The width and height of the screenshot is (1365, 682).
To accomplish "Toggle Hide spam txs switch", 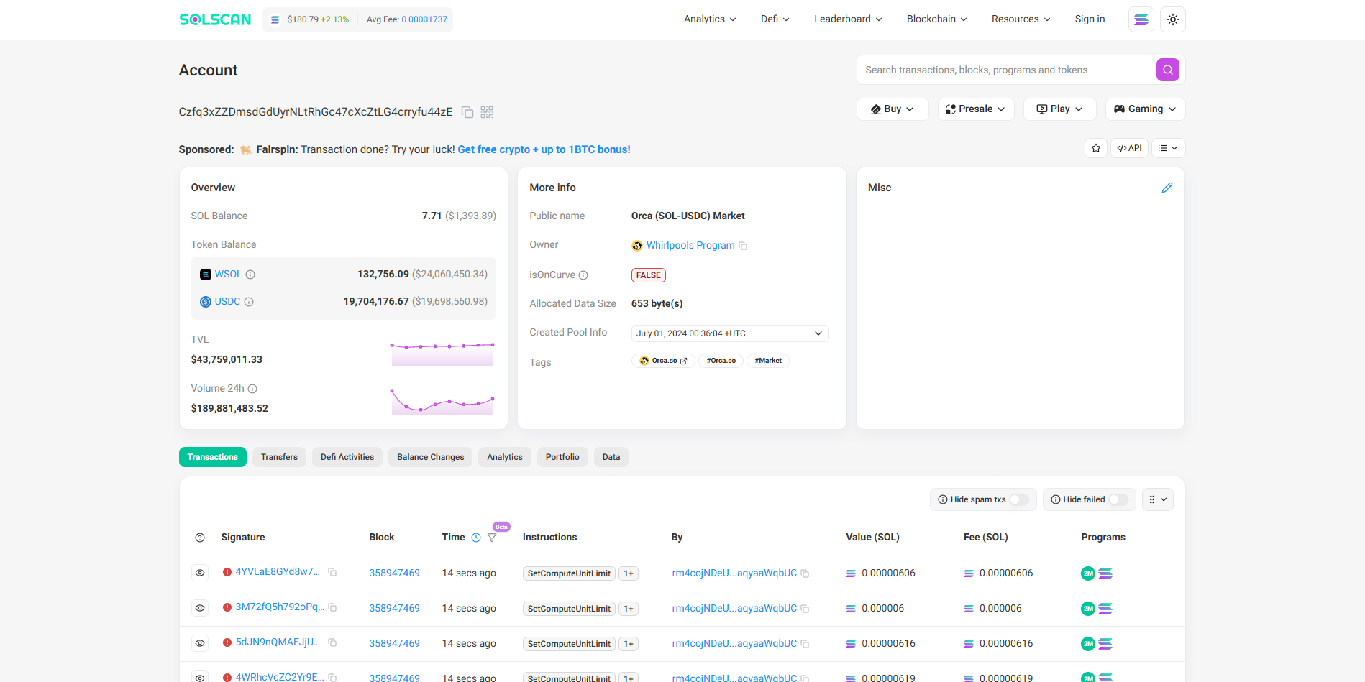I will (x=1018, y=499).
